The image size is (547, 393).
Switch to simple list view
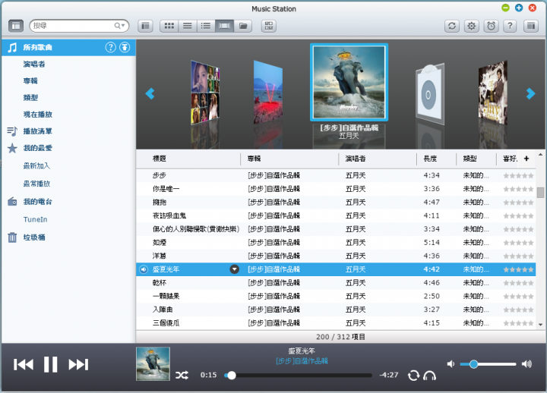point(188,26)
